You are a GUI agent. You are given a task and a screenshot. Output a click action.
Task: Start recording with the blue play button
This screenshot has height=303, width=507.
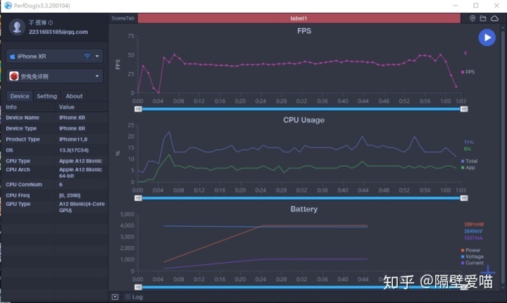point(487,37)
